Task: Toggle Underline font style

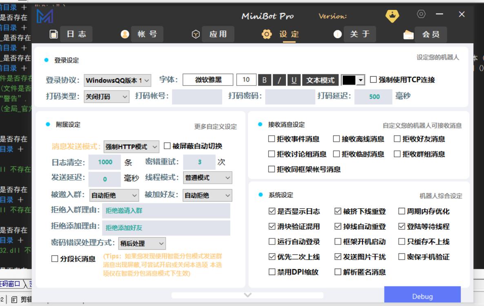Action: click(x=294, y=80)
